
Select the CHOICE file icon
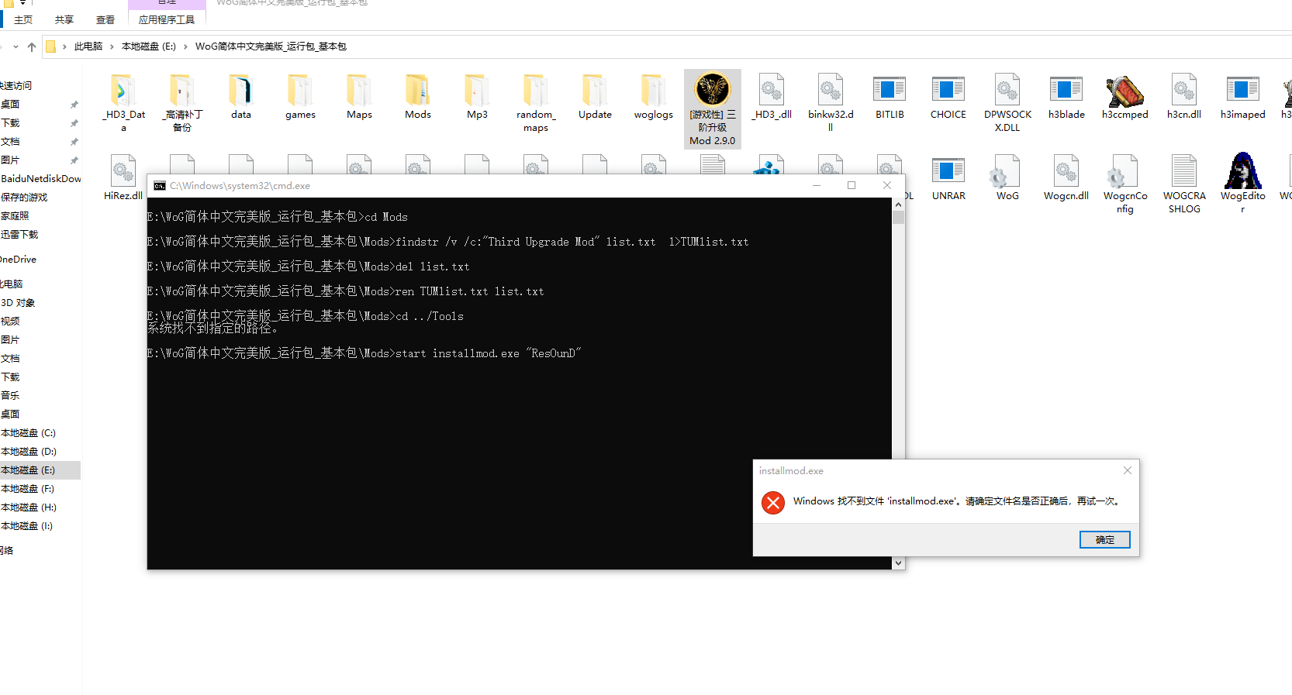coord(948,90)
